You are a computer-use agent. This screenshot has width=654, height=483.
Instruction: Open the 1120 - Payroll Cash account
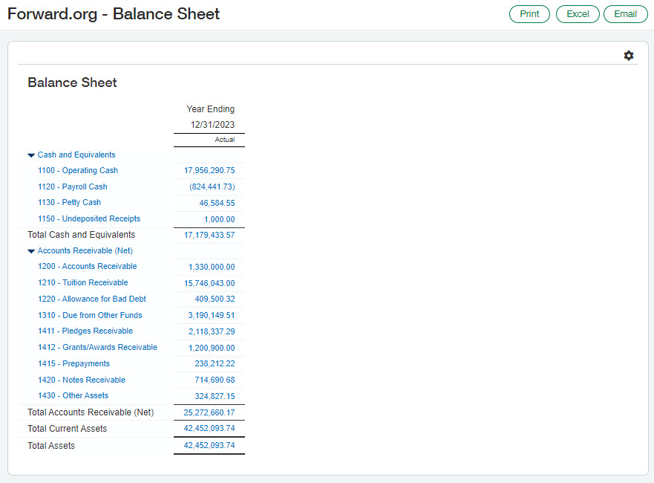(73, 187)
